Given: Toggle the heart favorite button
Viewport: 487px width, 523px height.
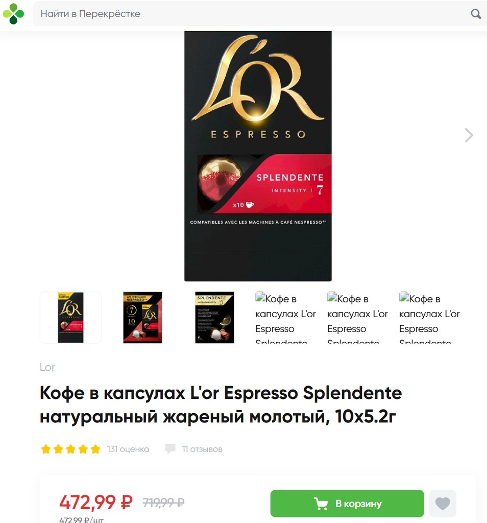Looking at the screenshot, I should click(443, 503).
